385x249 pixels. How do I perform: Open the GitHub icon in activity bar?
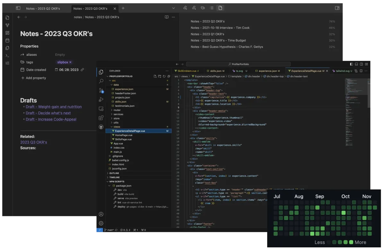tap(101, 127)
